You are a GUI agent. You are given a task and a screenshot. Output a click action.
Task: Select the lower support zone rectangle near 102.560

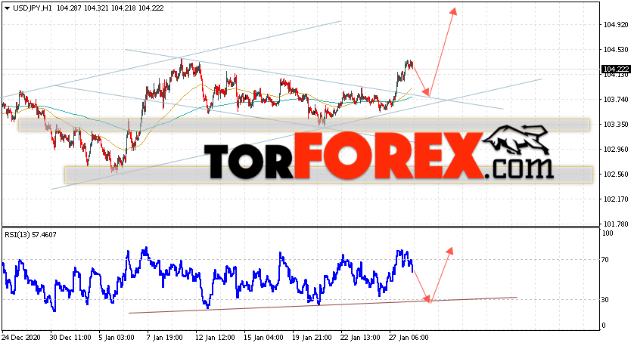coord(328,175)
